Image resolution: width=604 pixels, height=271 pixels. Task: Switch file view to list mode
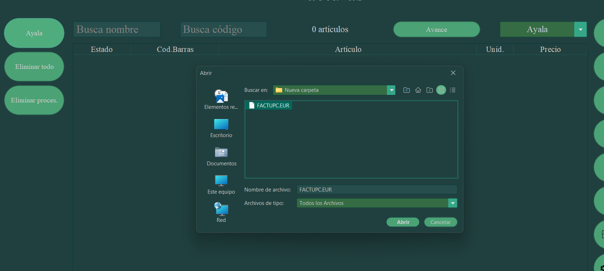point(452,90)
